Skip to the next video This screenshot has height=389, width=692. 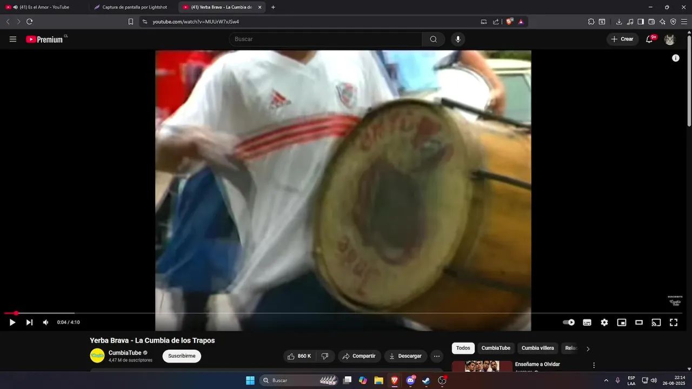[x=29, y=323]
